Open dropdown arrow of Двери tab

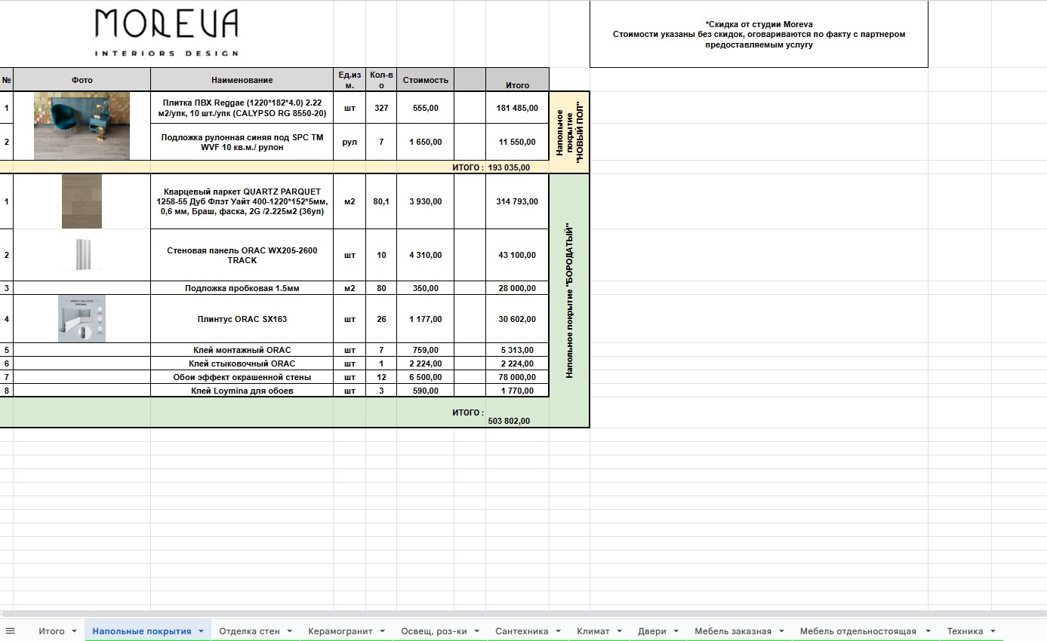tap(676, 631)
